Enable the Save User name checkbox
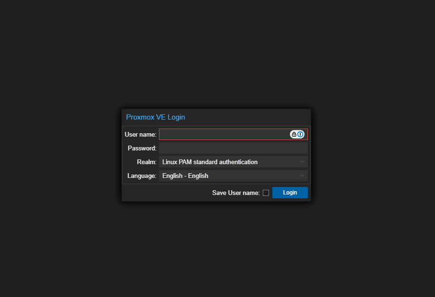The image size is (435, 297). pyautogui.click(x=266, y=193)
